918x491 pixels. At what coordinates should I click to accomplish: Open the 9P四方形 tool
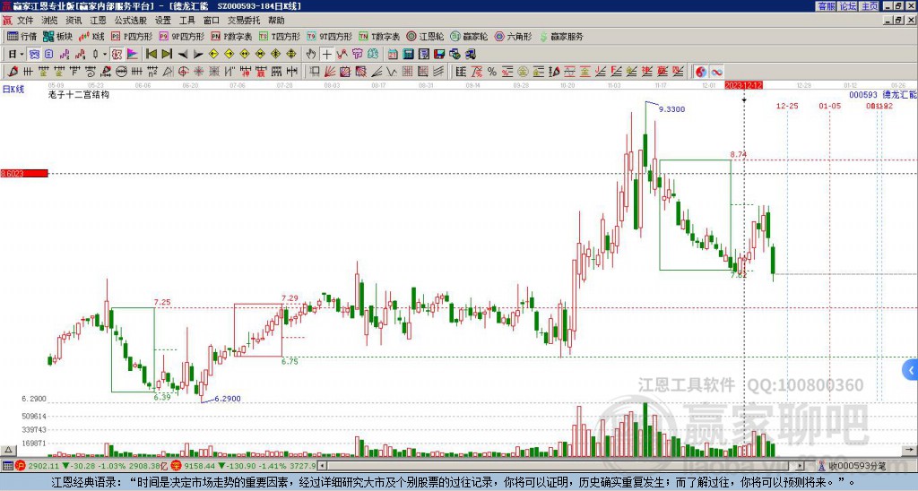tap(181, 36)
